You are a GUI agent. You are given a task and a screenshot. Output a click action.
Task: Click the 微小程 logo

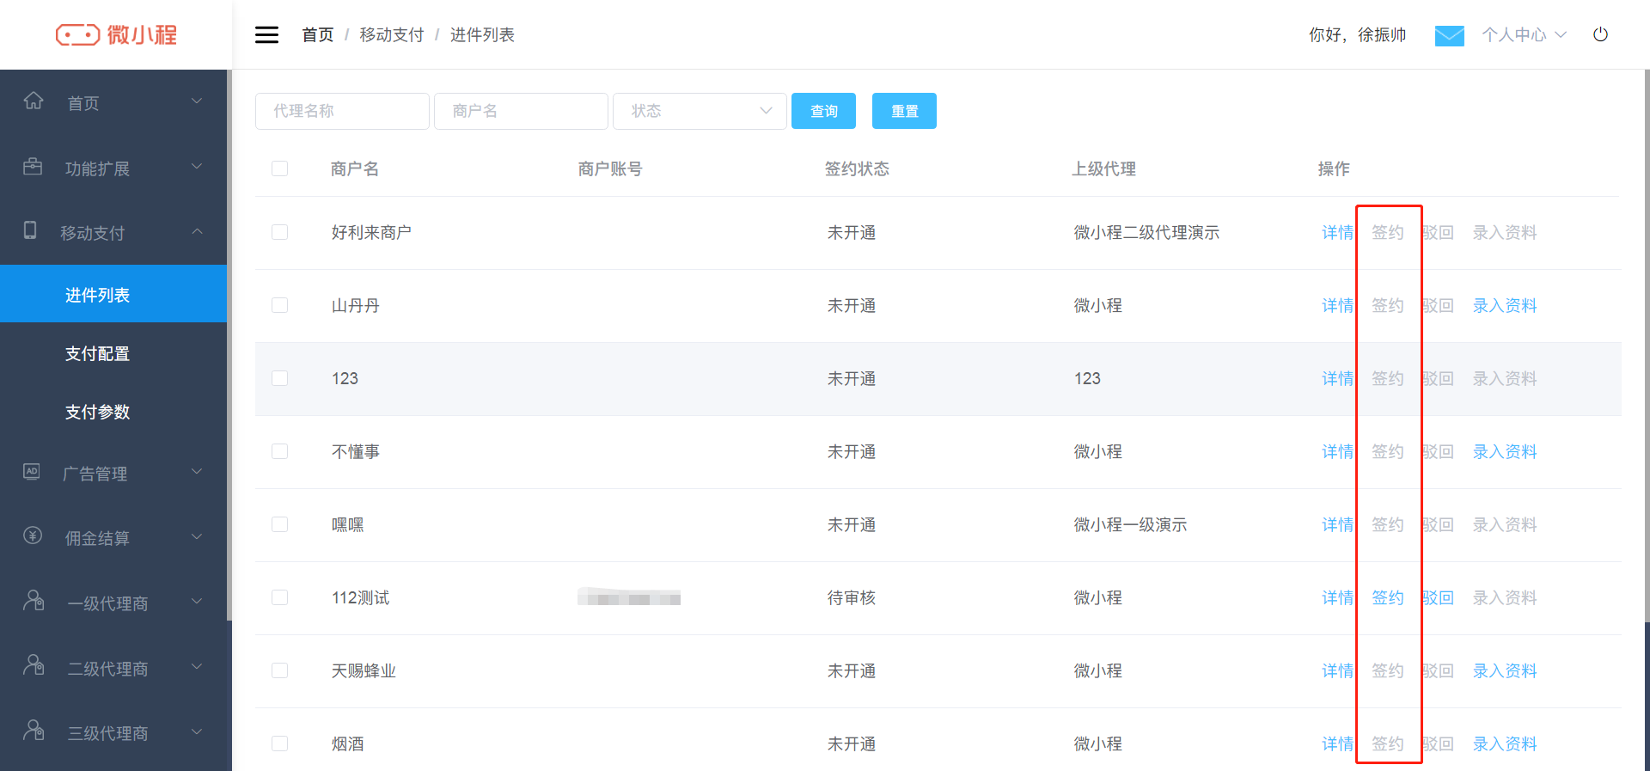click(x=116, y=34)
